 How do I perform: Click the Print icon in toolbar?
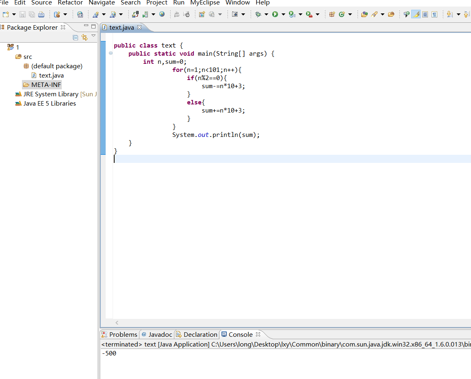[x=41, y=14]
